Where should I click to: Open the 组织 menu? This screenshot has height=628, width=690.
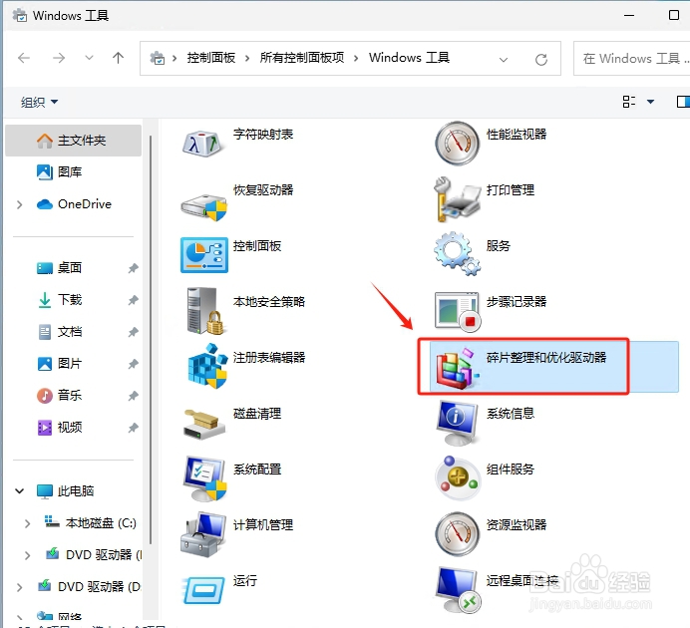[39, 102]
